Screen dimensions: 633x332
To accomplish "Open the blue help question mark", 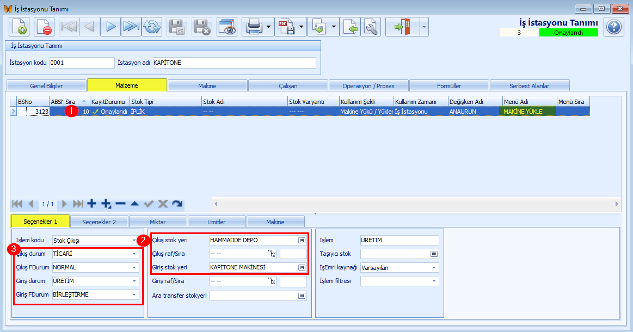I will pos(614,27).
